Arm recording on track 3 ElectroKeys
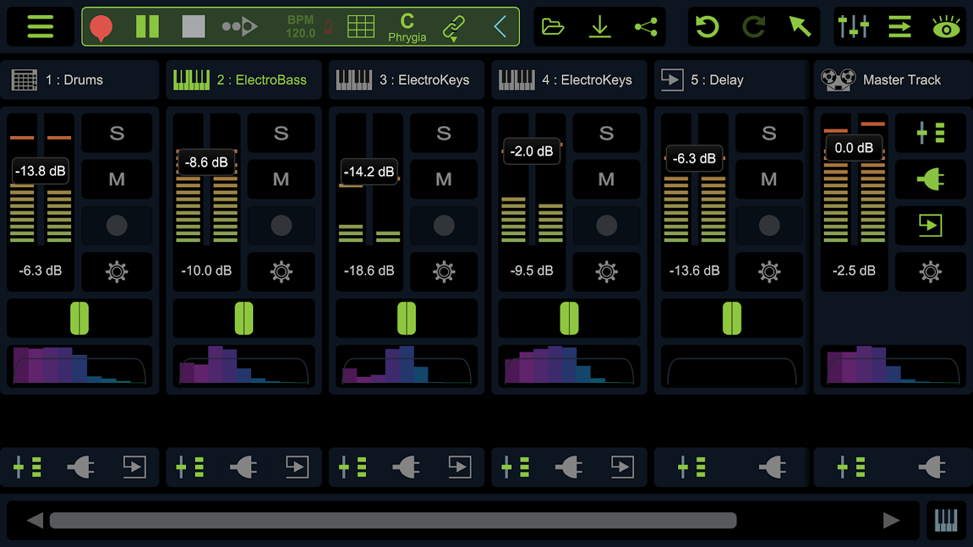The width and height of the screenshot is (973, 547). pos(443,226)
